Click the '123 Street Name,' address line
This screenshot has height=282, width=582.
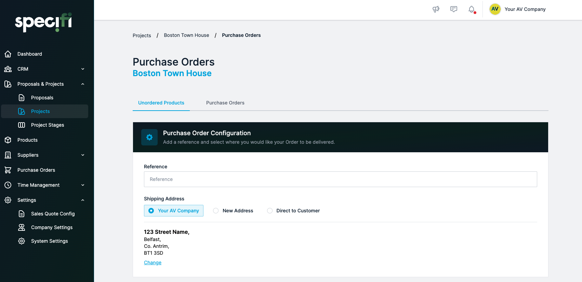[167, 232]
